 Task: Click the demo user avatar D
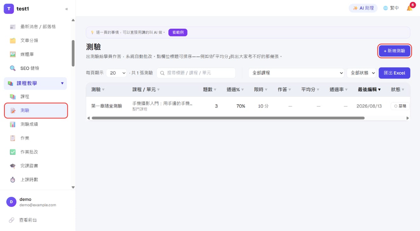point(11,202)
